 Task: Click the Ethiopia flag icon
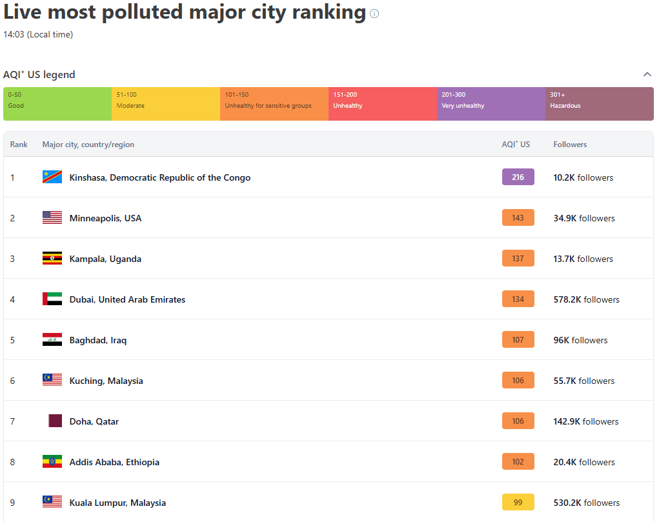click(52, 462)
